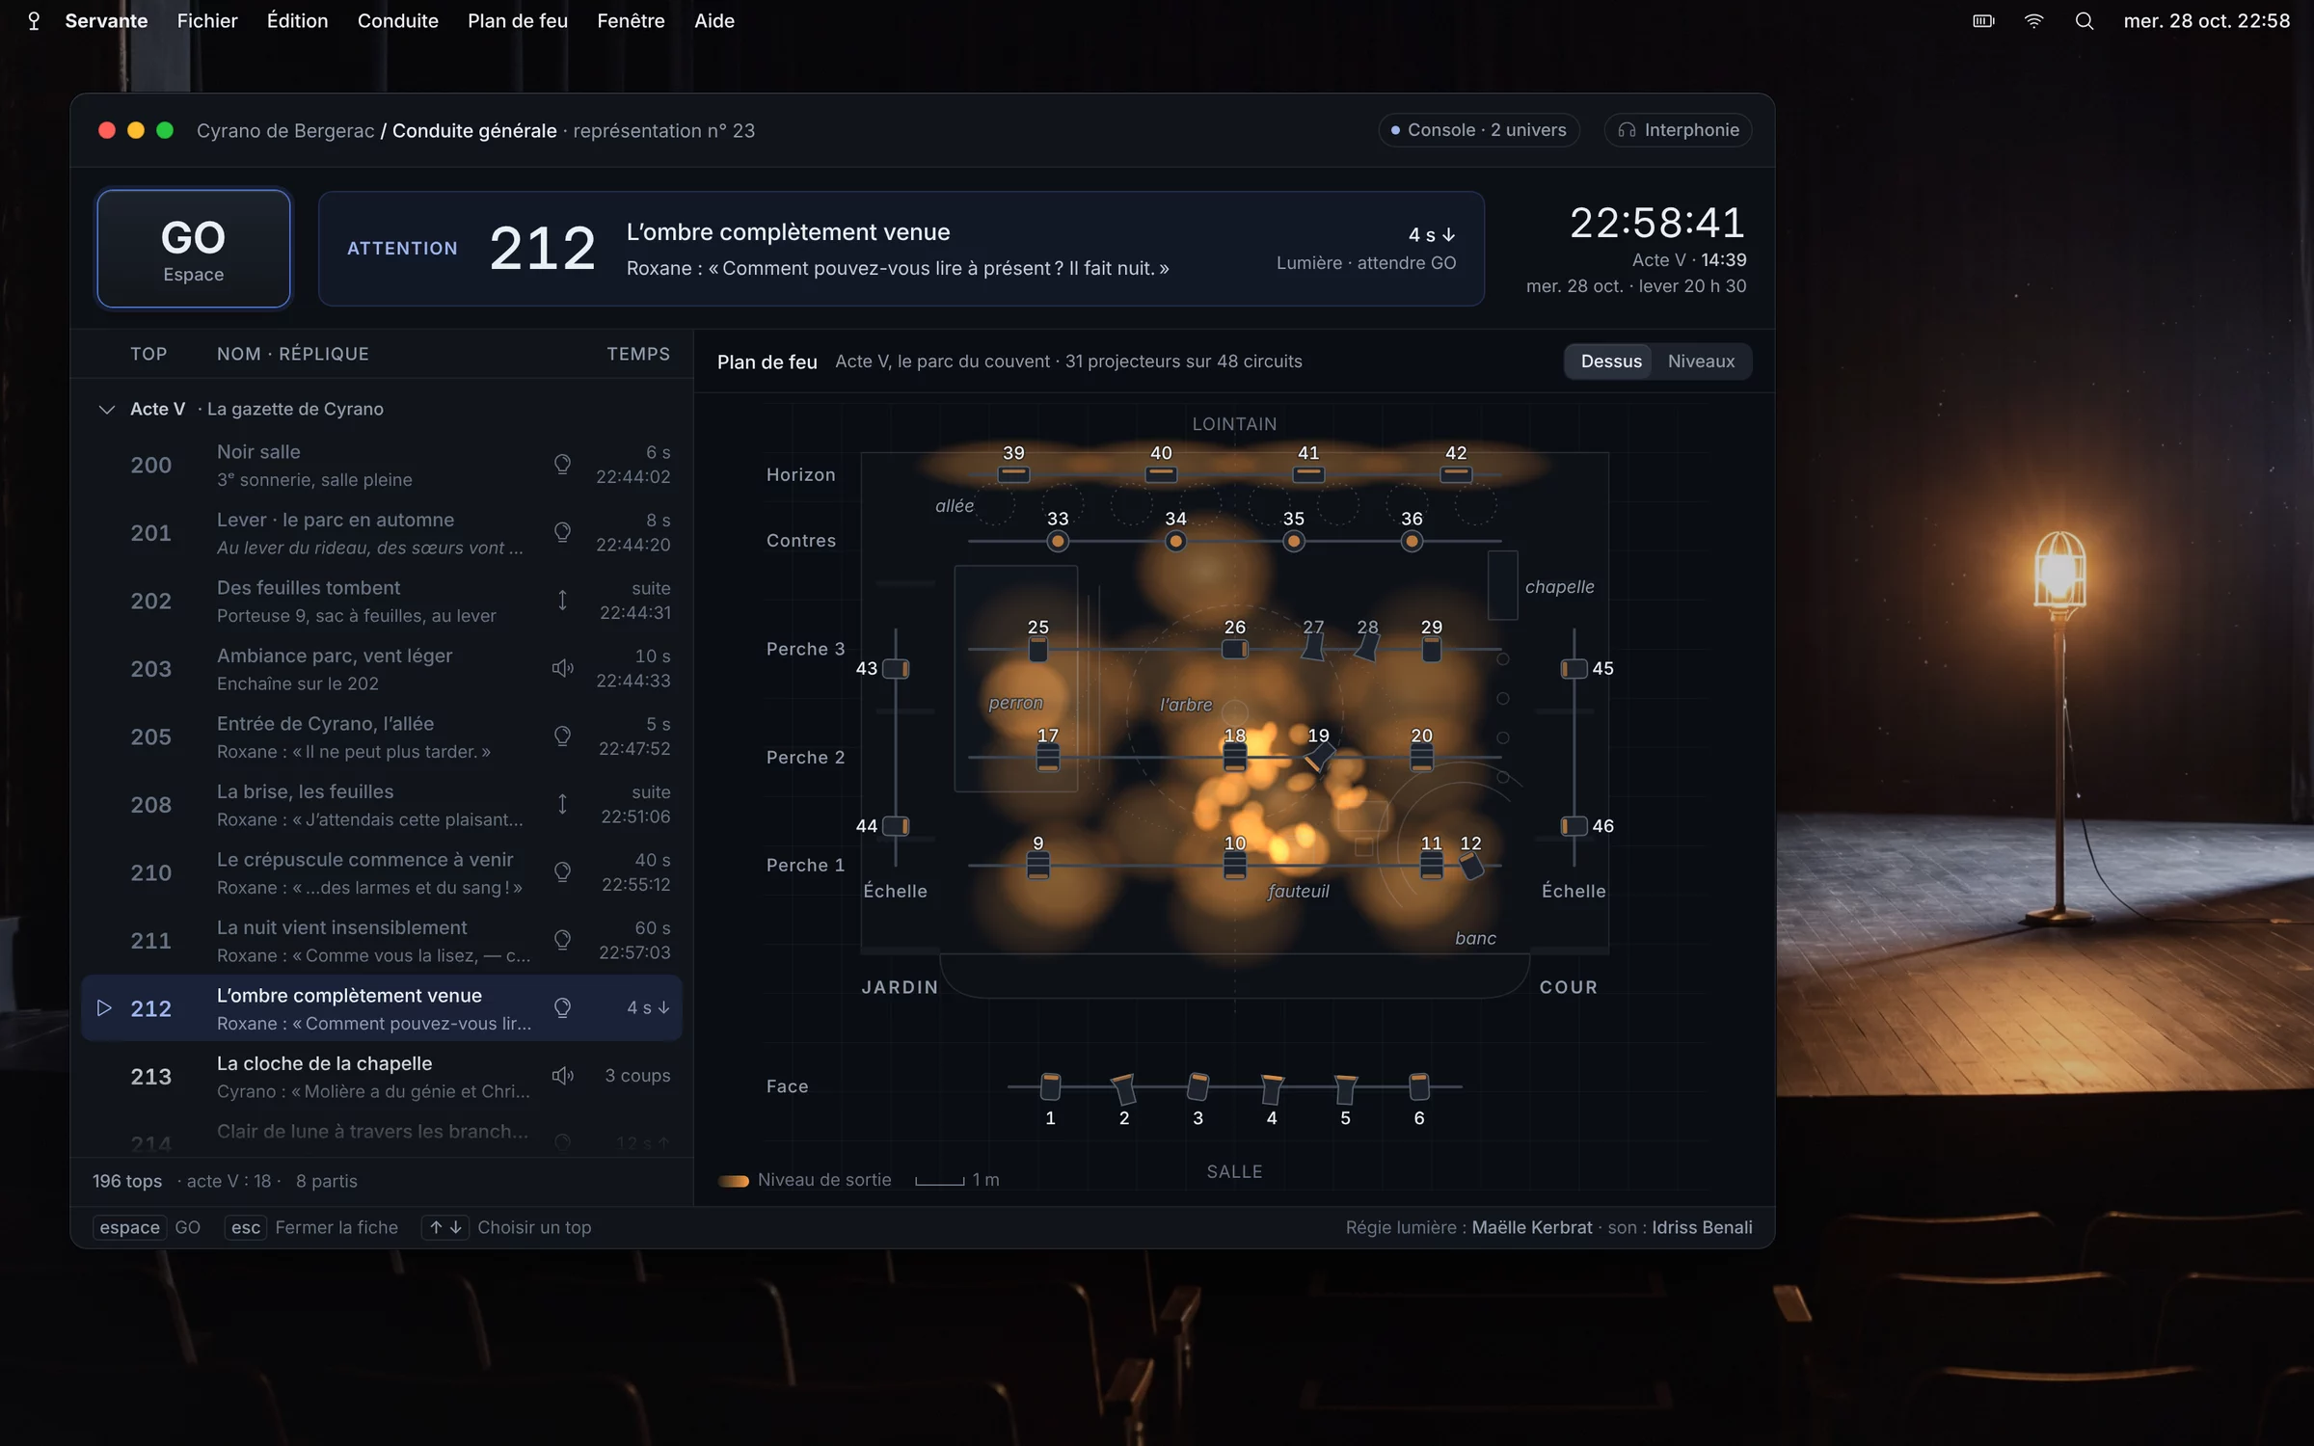Select cue 213 La cloche de la chapelle
Screen dimensions: 2314x1446
click(382, 1077)
